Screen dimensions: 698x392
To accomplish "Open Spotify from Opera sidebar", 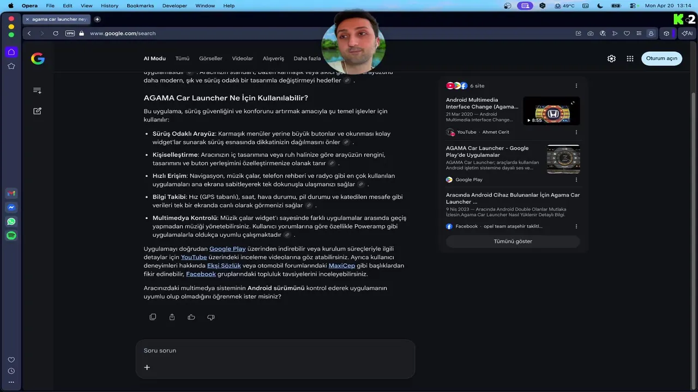I will [x=11, y=236].
